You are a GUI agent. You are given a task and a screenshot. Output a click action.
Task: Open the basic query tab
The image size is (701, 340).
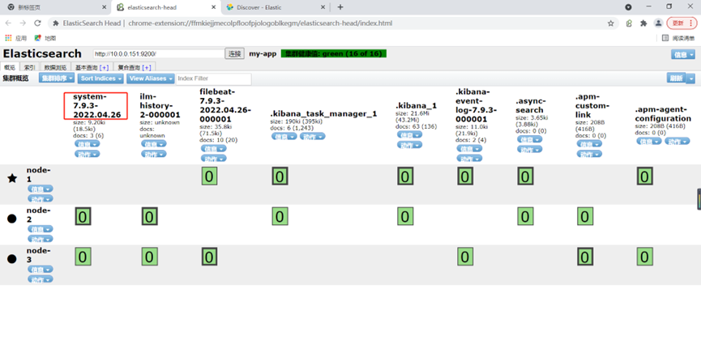(x=92, y=67)
